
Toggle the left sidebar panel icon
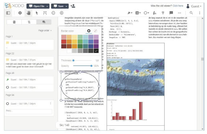click(x=8, y=13)
